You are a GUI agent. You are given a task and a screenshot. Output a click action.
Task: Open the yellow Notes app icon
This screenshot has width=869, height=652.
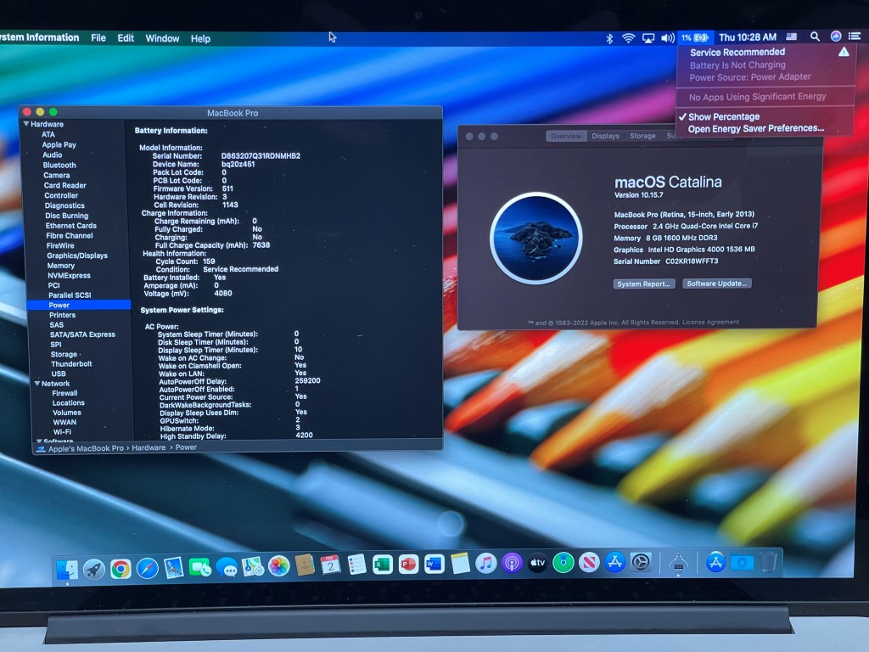(x=460, y=564)
